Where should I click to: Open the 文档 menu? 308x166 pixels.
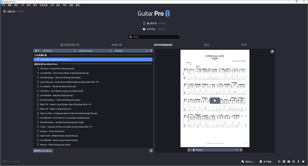click(3, 5)
